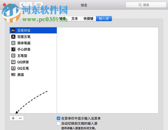Switch to the 文本 tab
The image size is (168, 130).
[75, 19]
